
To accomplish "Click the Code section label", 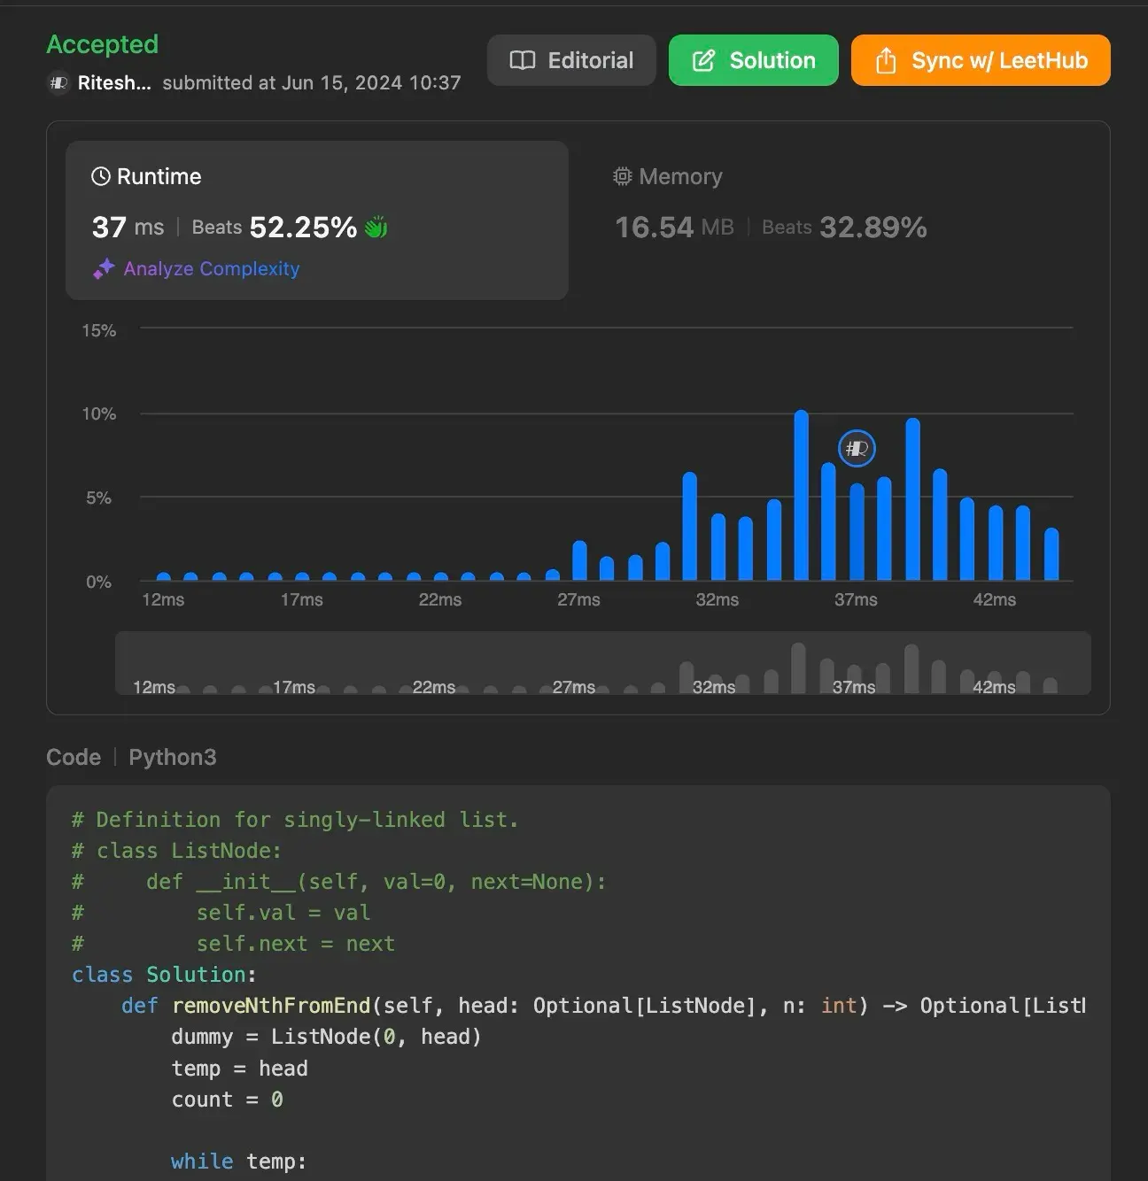I will point(74,757).
